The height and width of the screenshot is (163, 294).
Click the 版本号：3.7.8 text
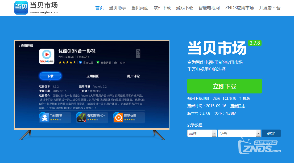[199, 113]
